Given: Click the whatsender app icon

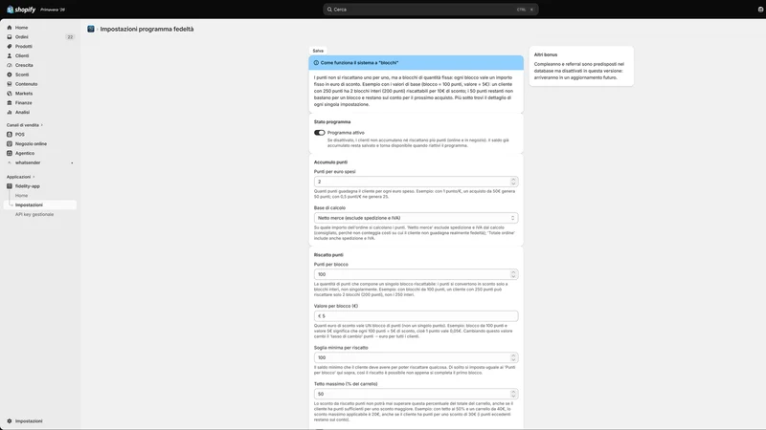Looking at the screenshot, I should [10, 162].
